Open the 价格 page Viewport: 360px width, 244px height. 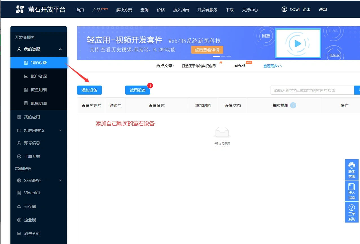161,10
